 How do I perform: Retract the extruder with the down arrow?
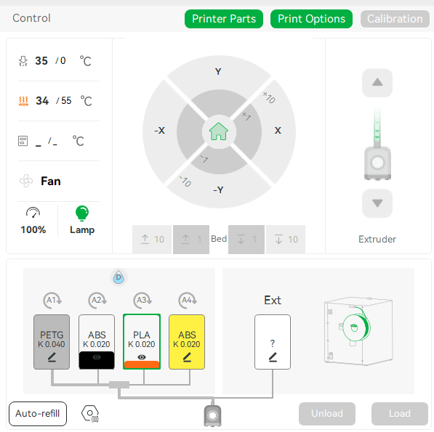(x=377, y=203)
